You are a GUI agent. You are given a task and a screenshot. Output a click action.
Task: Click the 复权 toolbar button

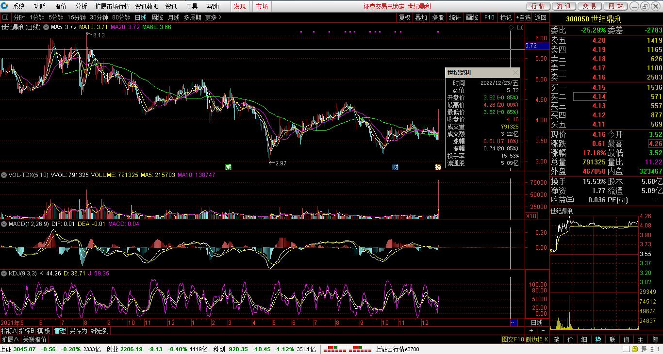(404, 17)
